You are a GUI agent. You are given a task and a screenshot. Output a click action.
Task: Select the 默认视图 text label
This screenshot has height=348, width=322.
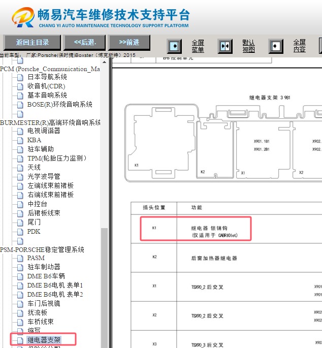click(248, 46)
